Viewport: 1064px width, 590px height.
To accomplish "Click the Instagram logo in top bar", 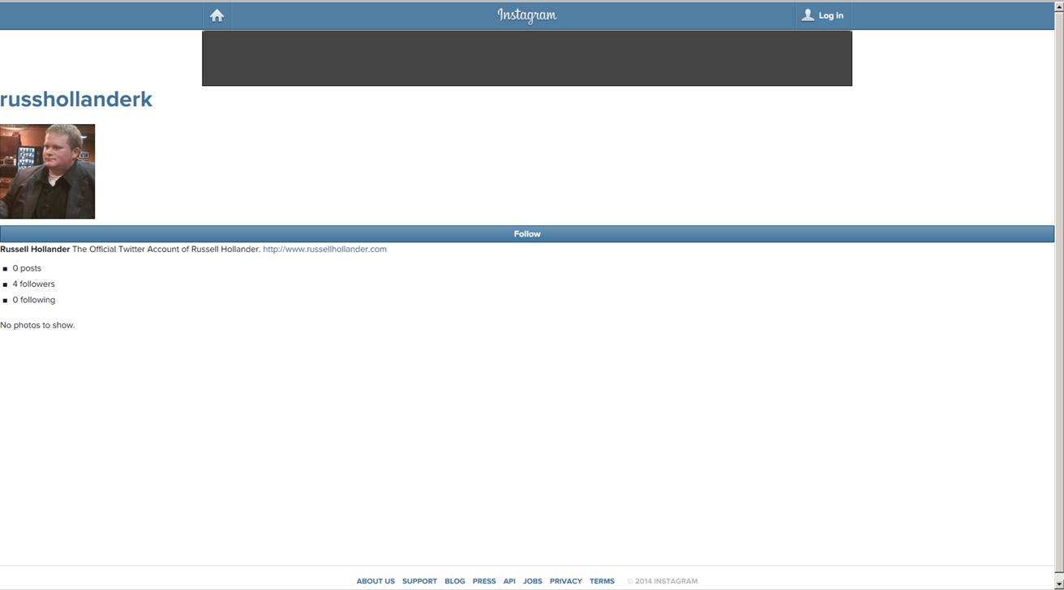I will click(527, 15).
